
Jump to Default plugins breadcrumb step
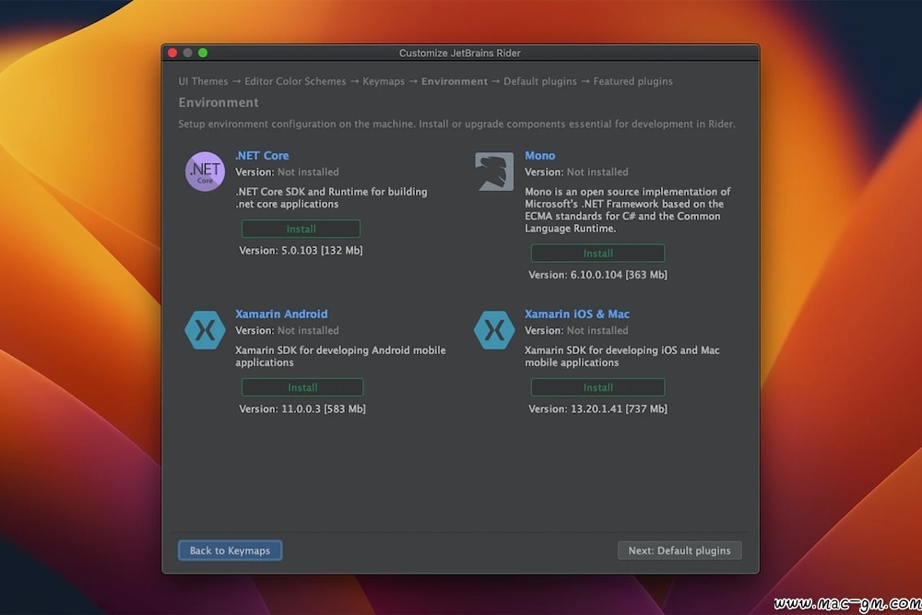point(539,81)
